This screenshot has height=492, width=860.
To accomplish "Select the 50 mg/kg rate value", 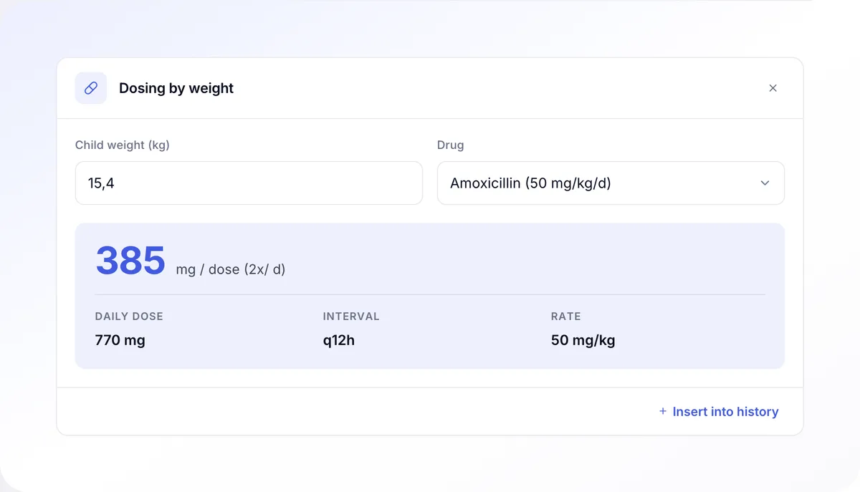I will tap(583, 340).
